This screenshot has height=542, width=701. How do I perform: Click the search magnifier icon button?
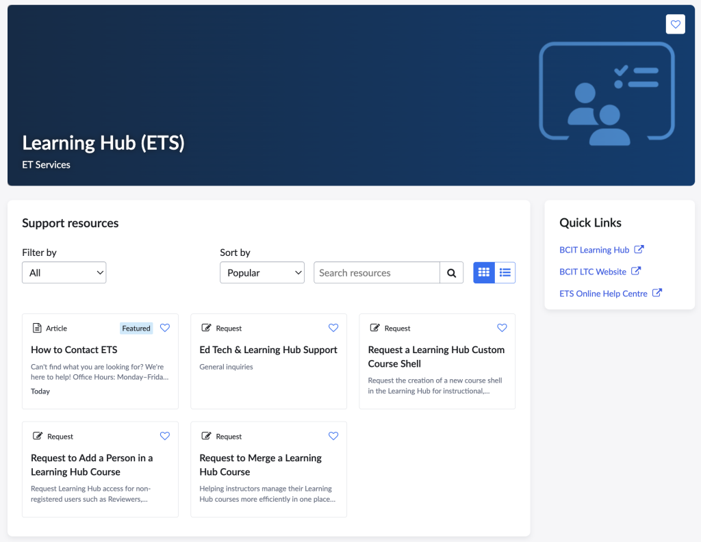point(451,272)
